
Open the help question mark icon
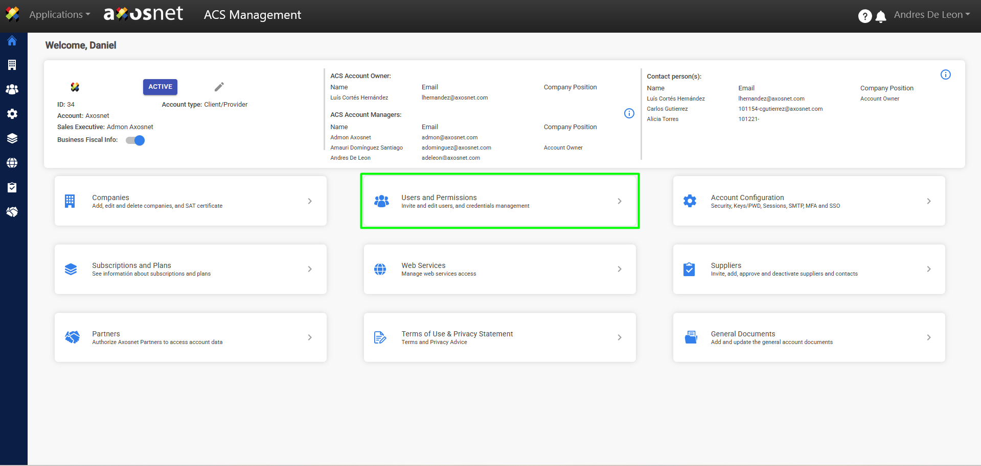(864, 16)
